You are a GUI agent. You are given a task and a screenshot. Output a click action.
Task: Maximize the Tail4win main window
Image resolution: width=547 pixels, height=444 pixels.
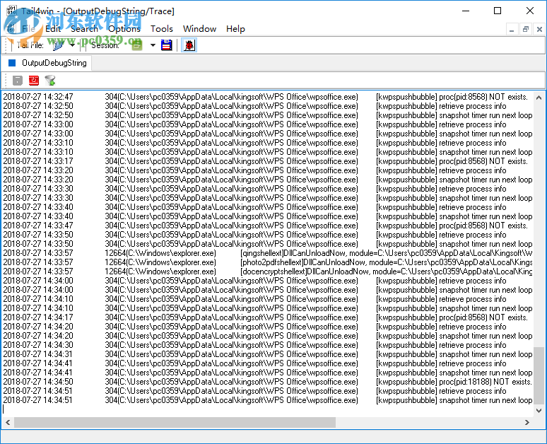(x=498, y=11)
